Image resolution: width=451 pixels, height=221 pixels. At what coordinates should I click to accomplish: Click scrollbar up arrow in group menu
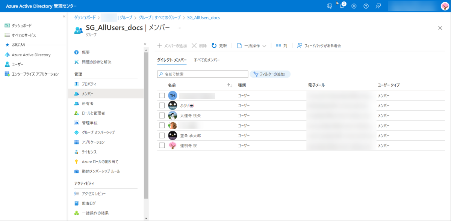tap(146, 50)
